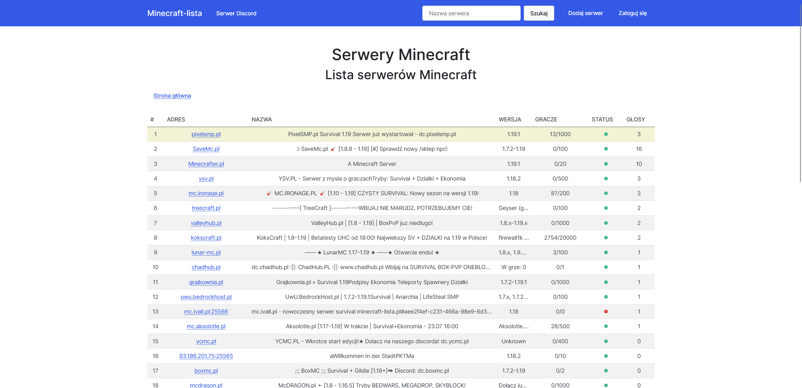
Task: Click the status indicator in the SaveMc.pl row
Action: click(606, 149)
